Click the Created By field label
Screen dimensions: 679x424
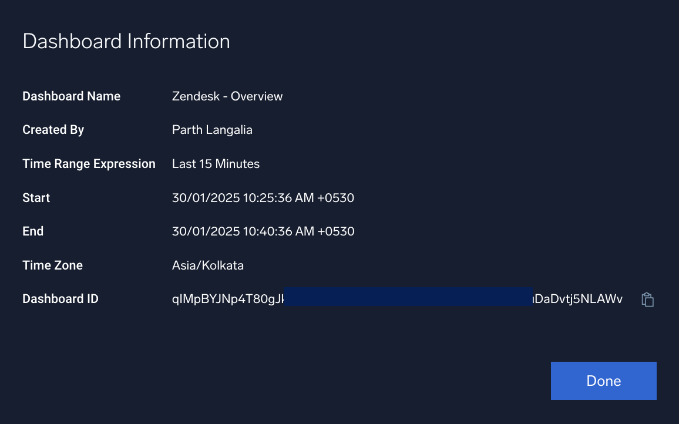[x=53, y=130]
